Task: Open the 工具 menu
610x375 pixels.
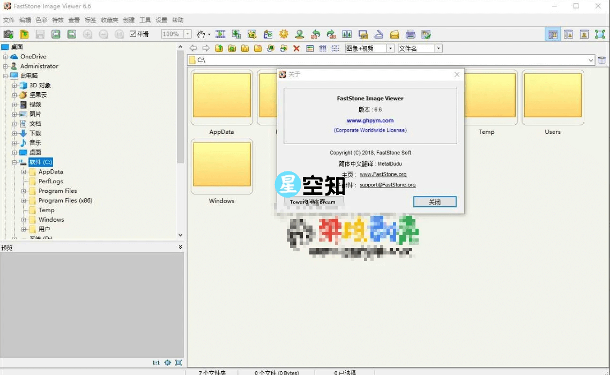Action: pos(145,20)
